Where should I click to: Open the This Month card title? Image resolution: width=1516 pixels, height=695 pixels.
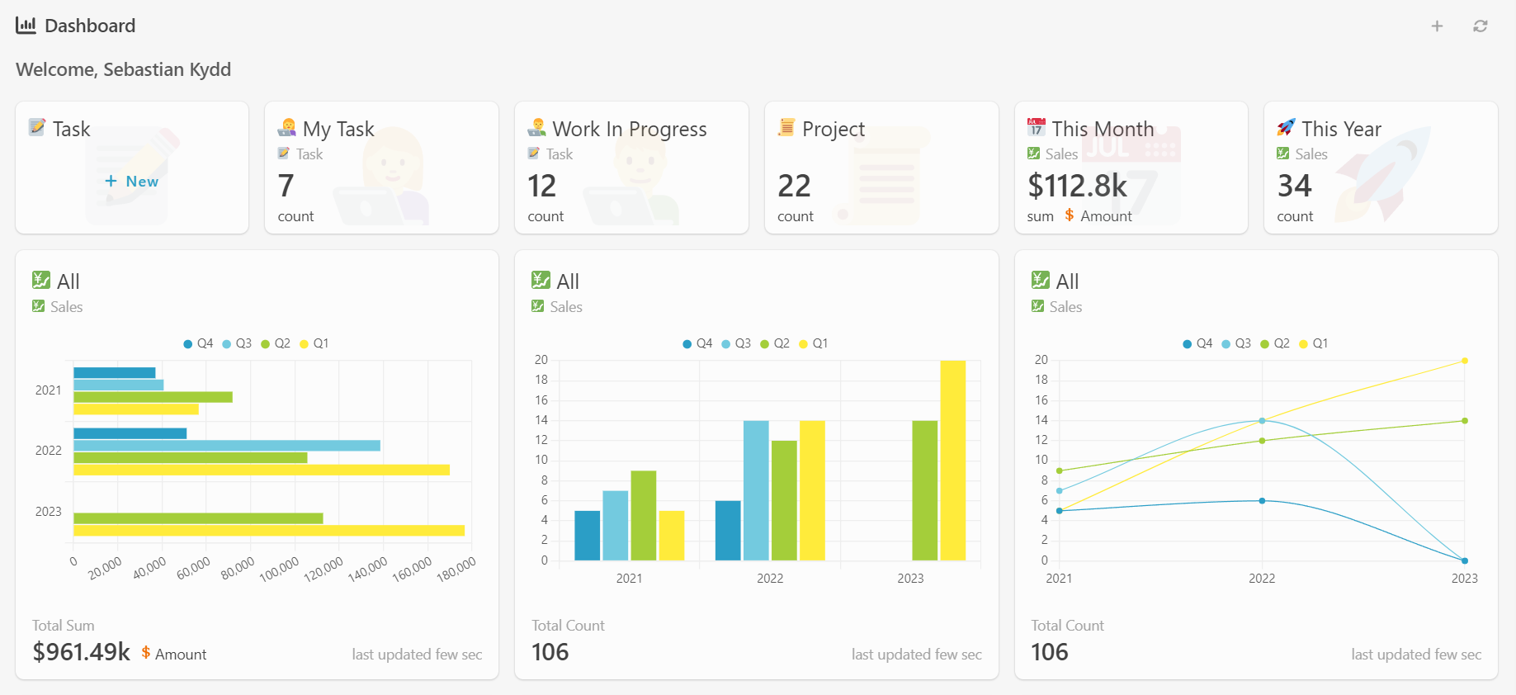point(1103,129)
